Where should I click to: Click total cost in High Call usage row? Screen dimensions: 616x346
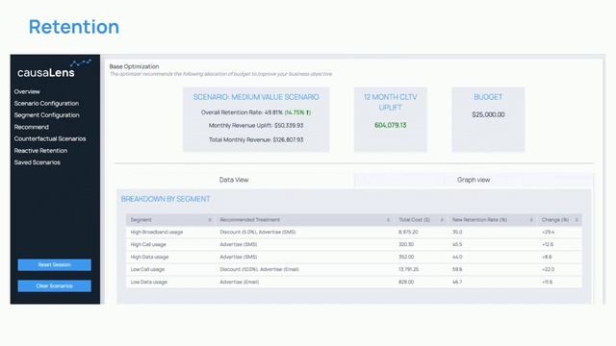tap(406, 244)
